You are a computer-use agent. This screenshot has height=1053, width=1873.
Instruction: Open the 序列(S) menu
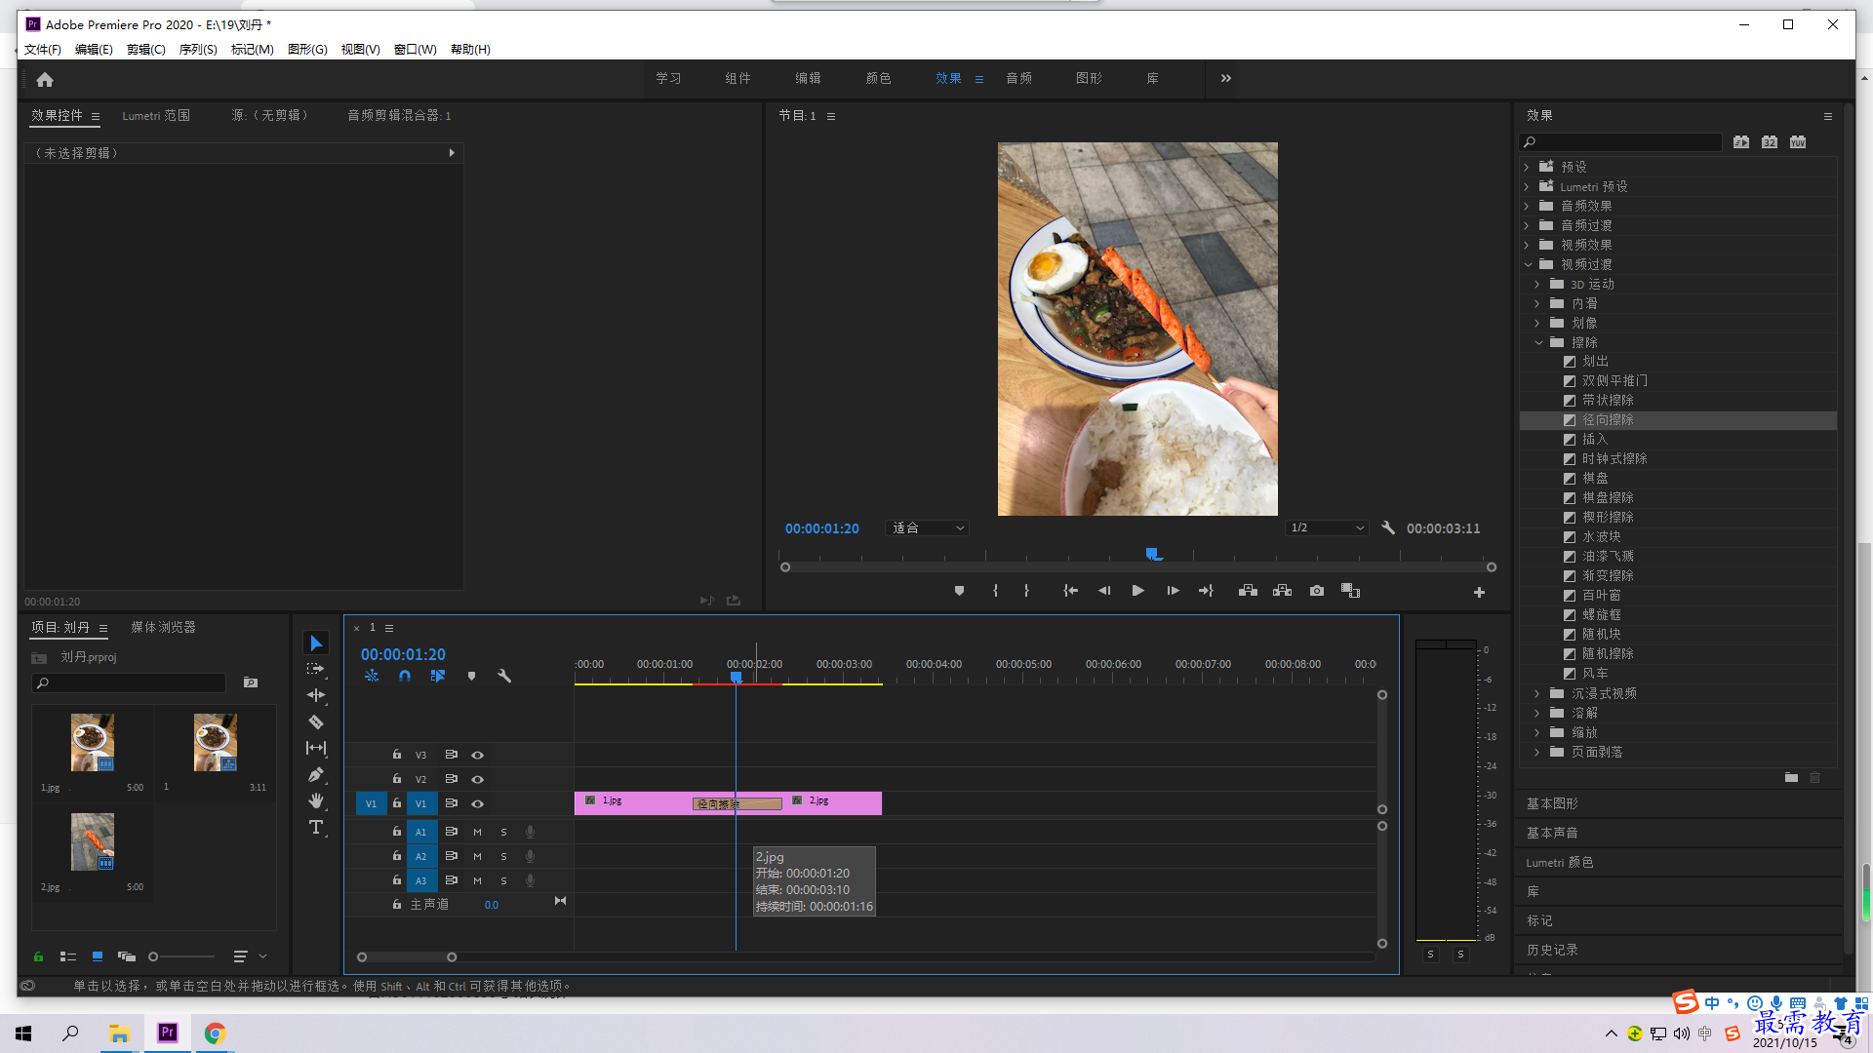coord(198,50)
